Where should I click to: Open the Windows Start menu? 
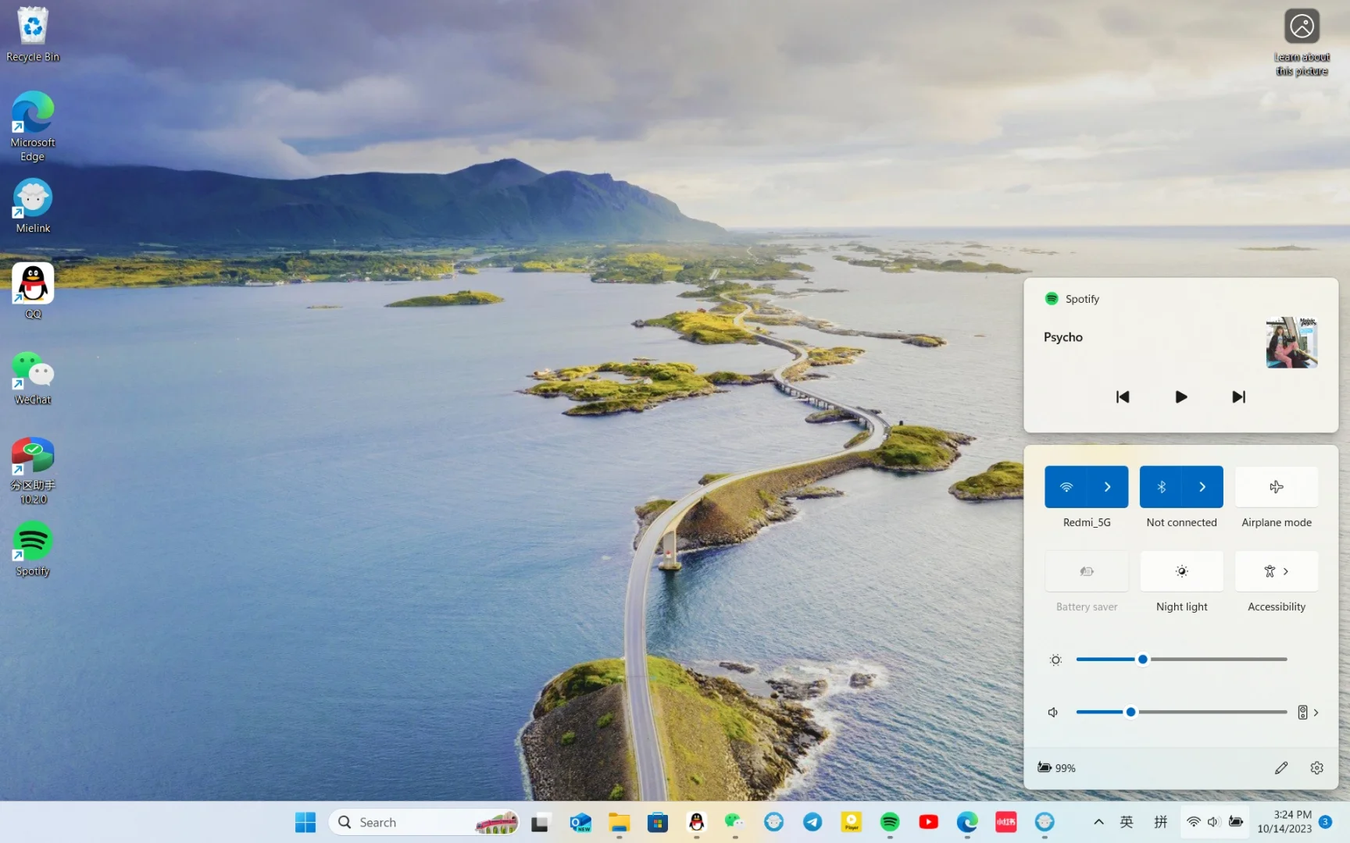[x=305, y=822]
